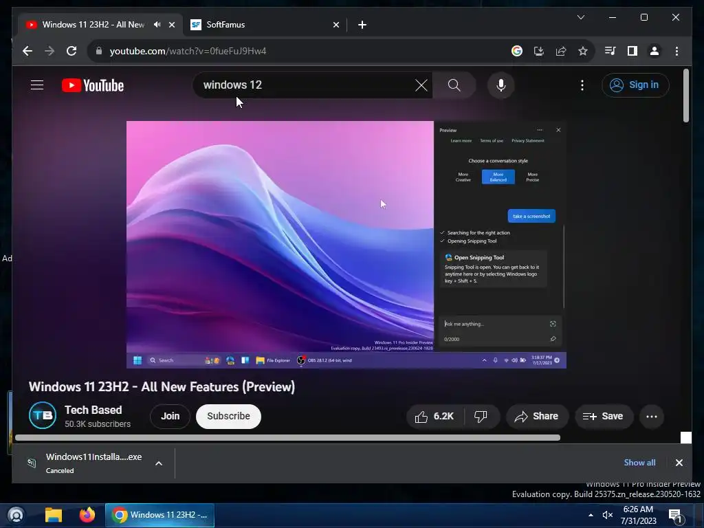
Task: Click the Chrome taskbar window button
Action: (159, 515)
